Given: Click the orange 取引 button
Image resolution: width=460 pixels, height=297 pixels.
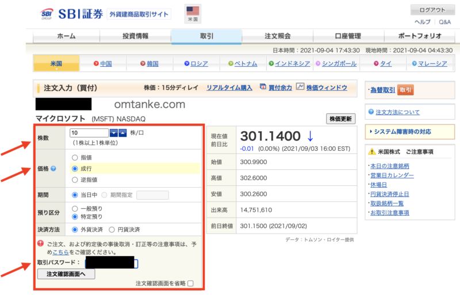Looking at the screenshot, I should pos(405,90).
